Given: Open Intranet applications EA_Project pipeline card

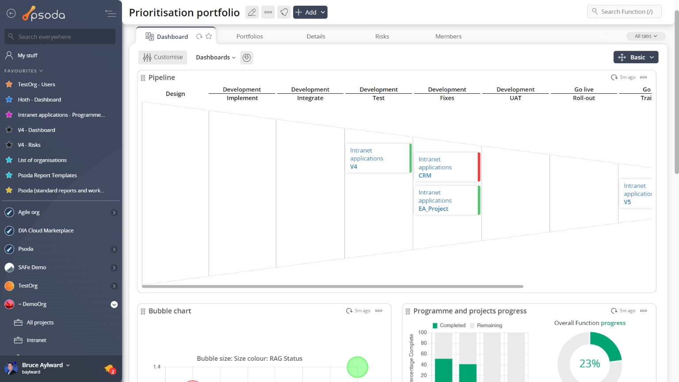Looking at the screenshot, I should click(447, 200).
